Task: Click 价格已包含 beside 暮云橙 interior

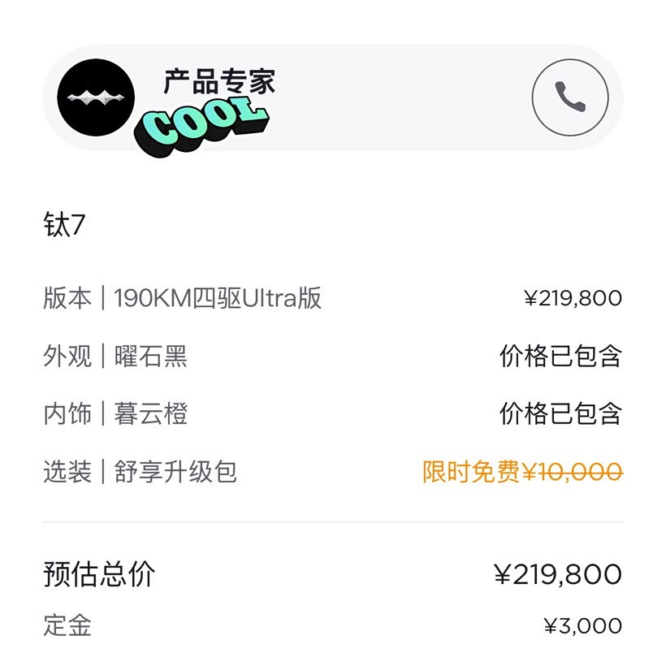Action: [x=560, y=413]
